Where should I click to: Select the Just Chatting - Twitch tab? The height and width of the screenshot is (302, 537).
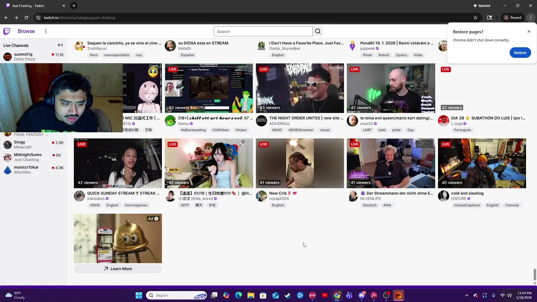point(36,6)
